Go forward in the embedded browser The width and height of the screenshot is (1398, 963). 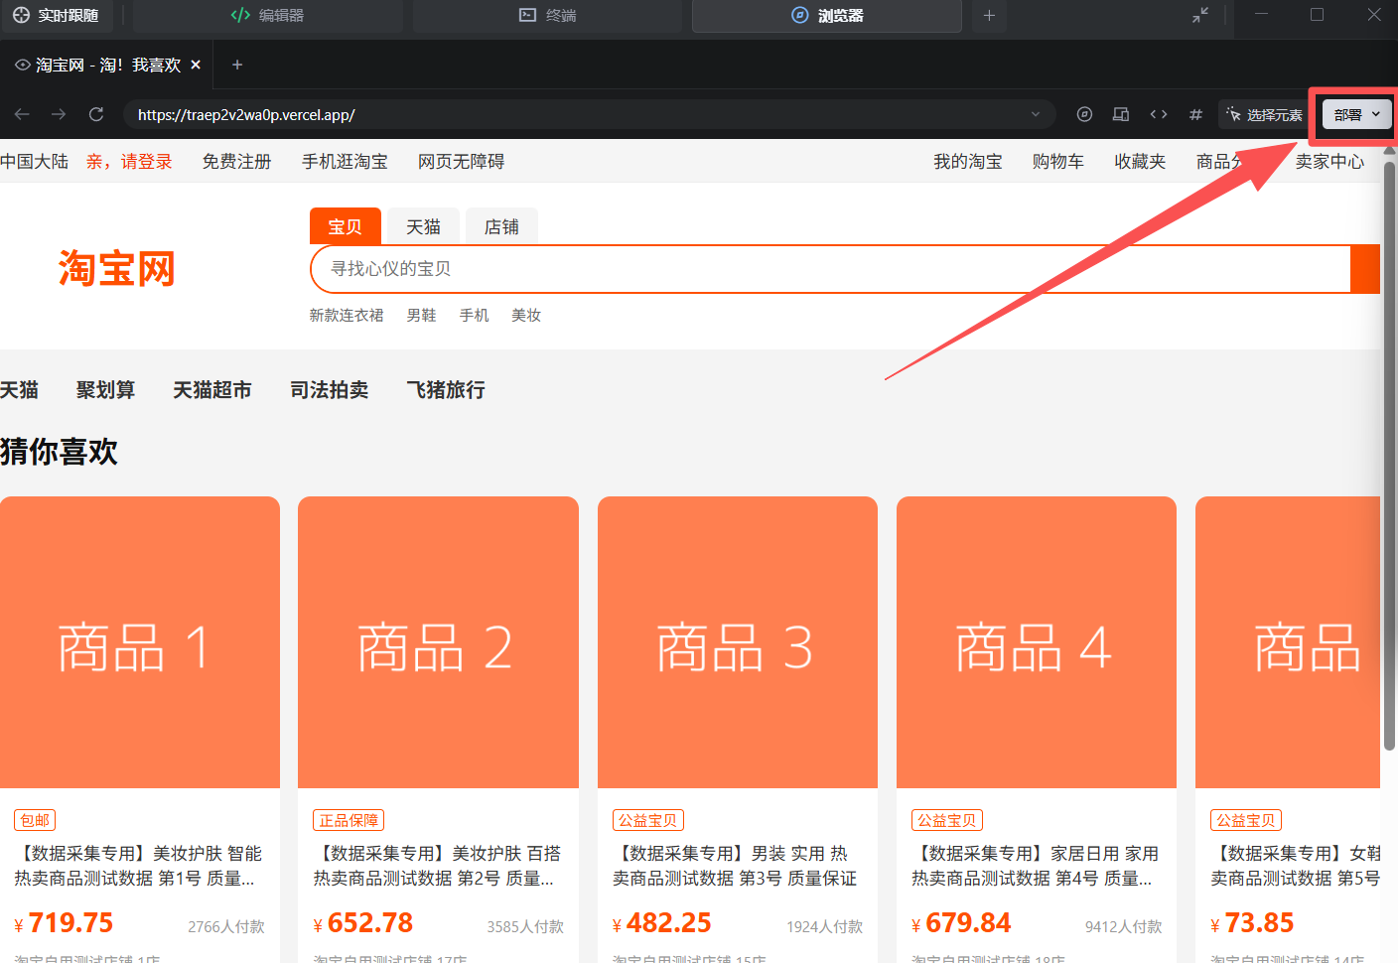[x=59, y=114]
